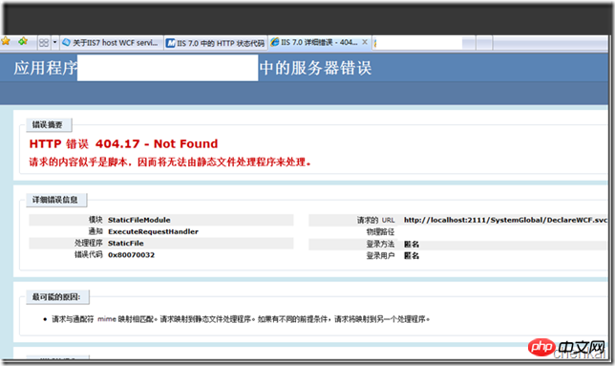Click the 处理程序 label
The image size is (615, 366).
(x=89, y=244)
